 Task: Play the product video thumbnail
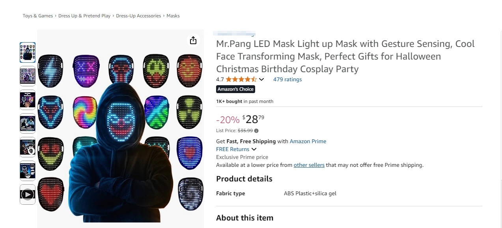[x=27, y=194]
